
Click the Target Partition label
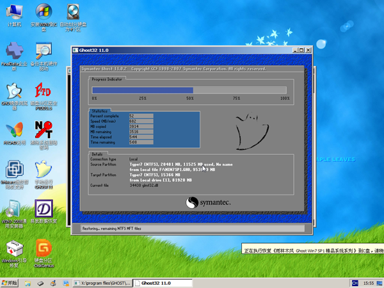coord(103,175)
